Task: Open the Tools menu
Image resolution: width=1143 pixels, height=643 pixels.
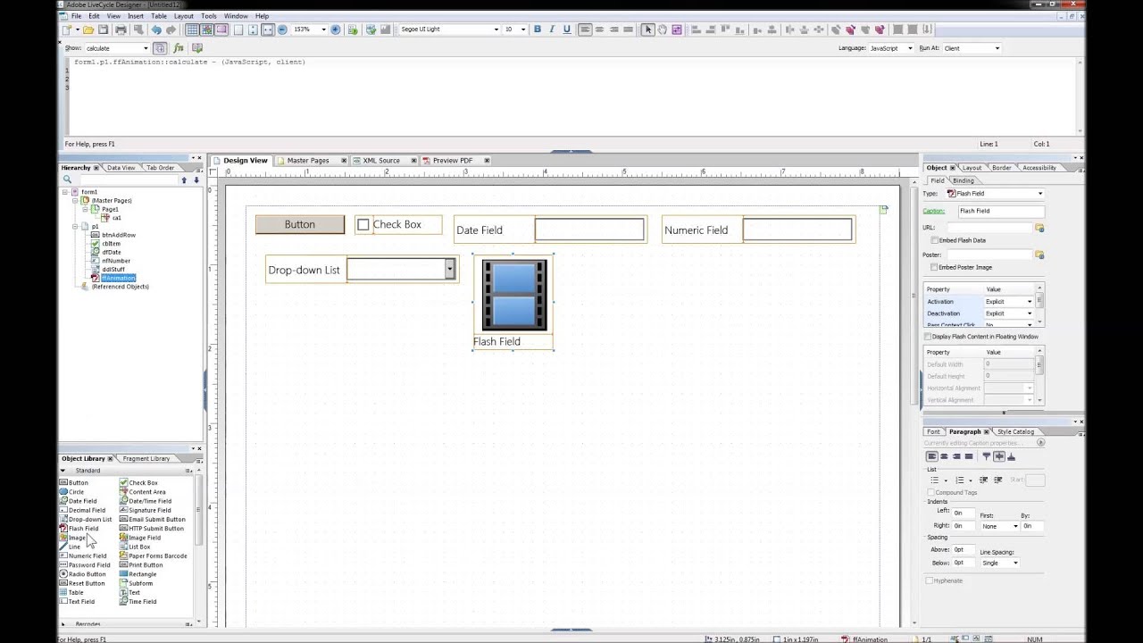Action: [x=208, y=16]
